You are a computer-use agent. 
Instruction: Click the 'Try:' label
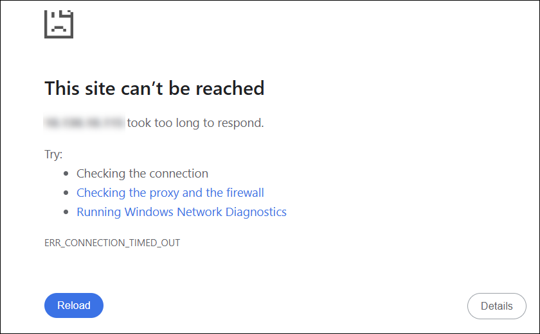53,154
